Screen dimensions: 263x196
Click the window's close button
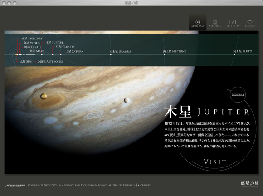(4, 3)
